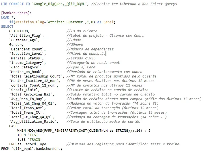Click 'Contagem total de transações' comment

(x=99, y=113)
